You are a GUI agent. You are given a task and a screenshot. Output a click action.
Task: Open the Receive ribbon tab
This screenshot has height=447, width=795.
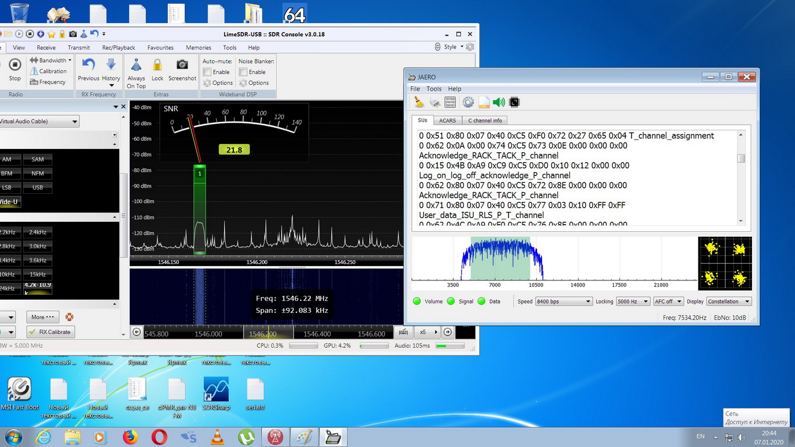[x=46, y=47]
